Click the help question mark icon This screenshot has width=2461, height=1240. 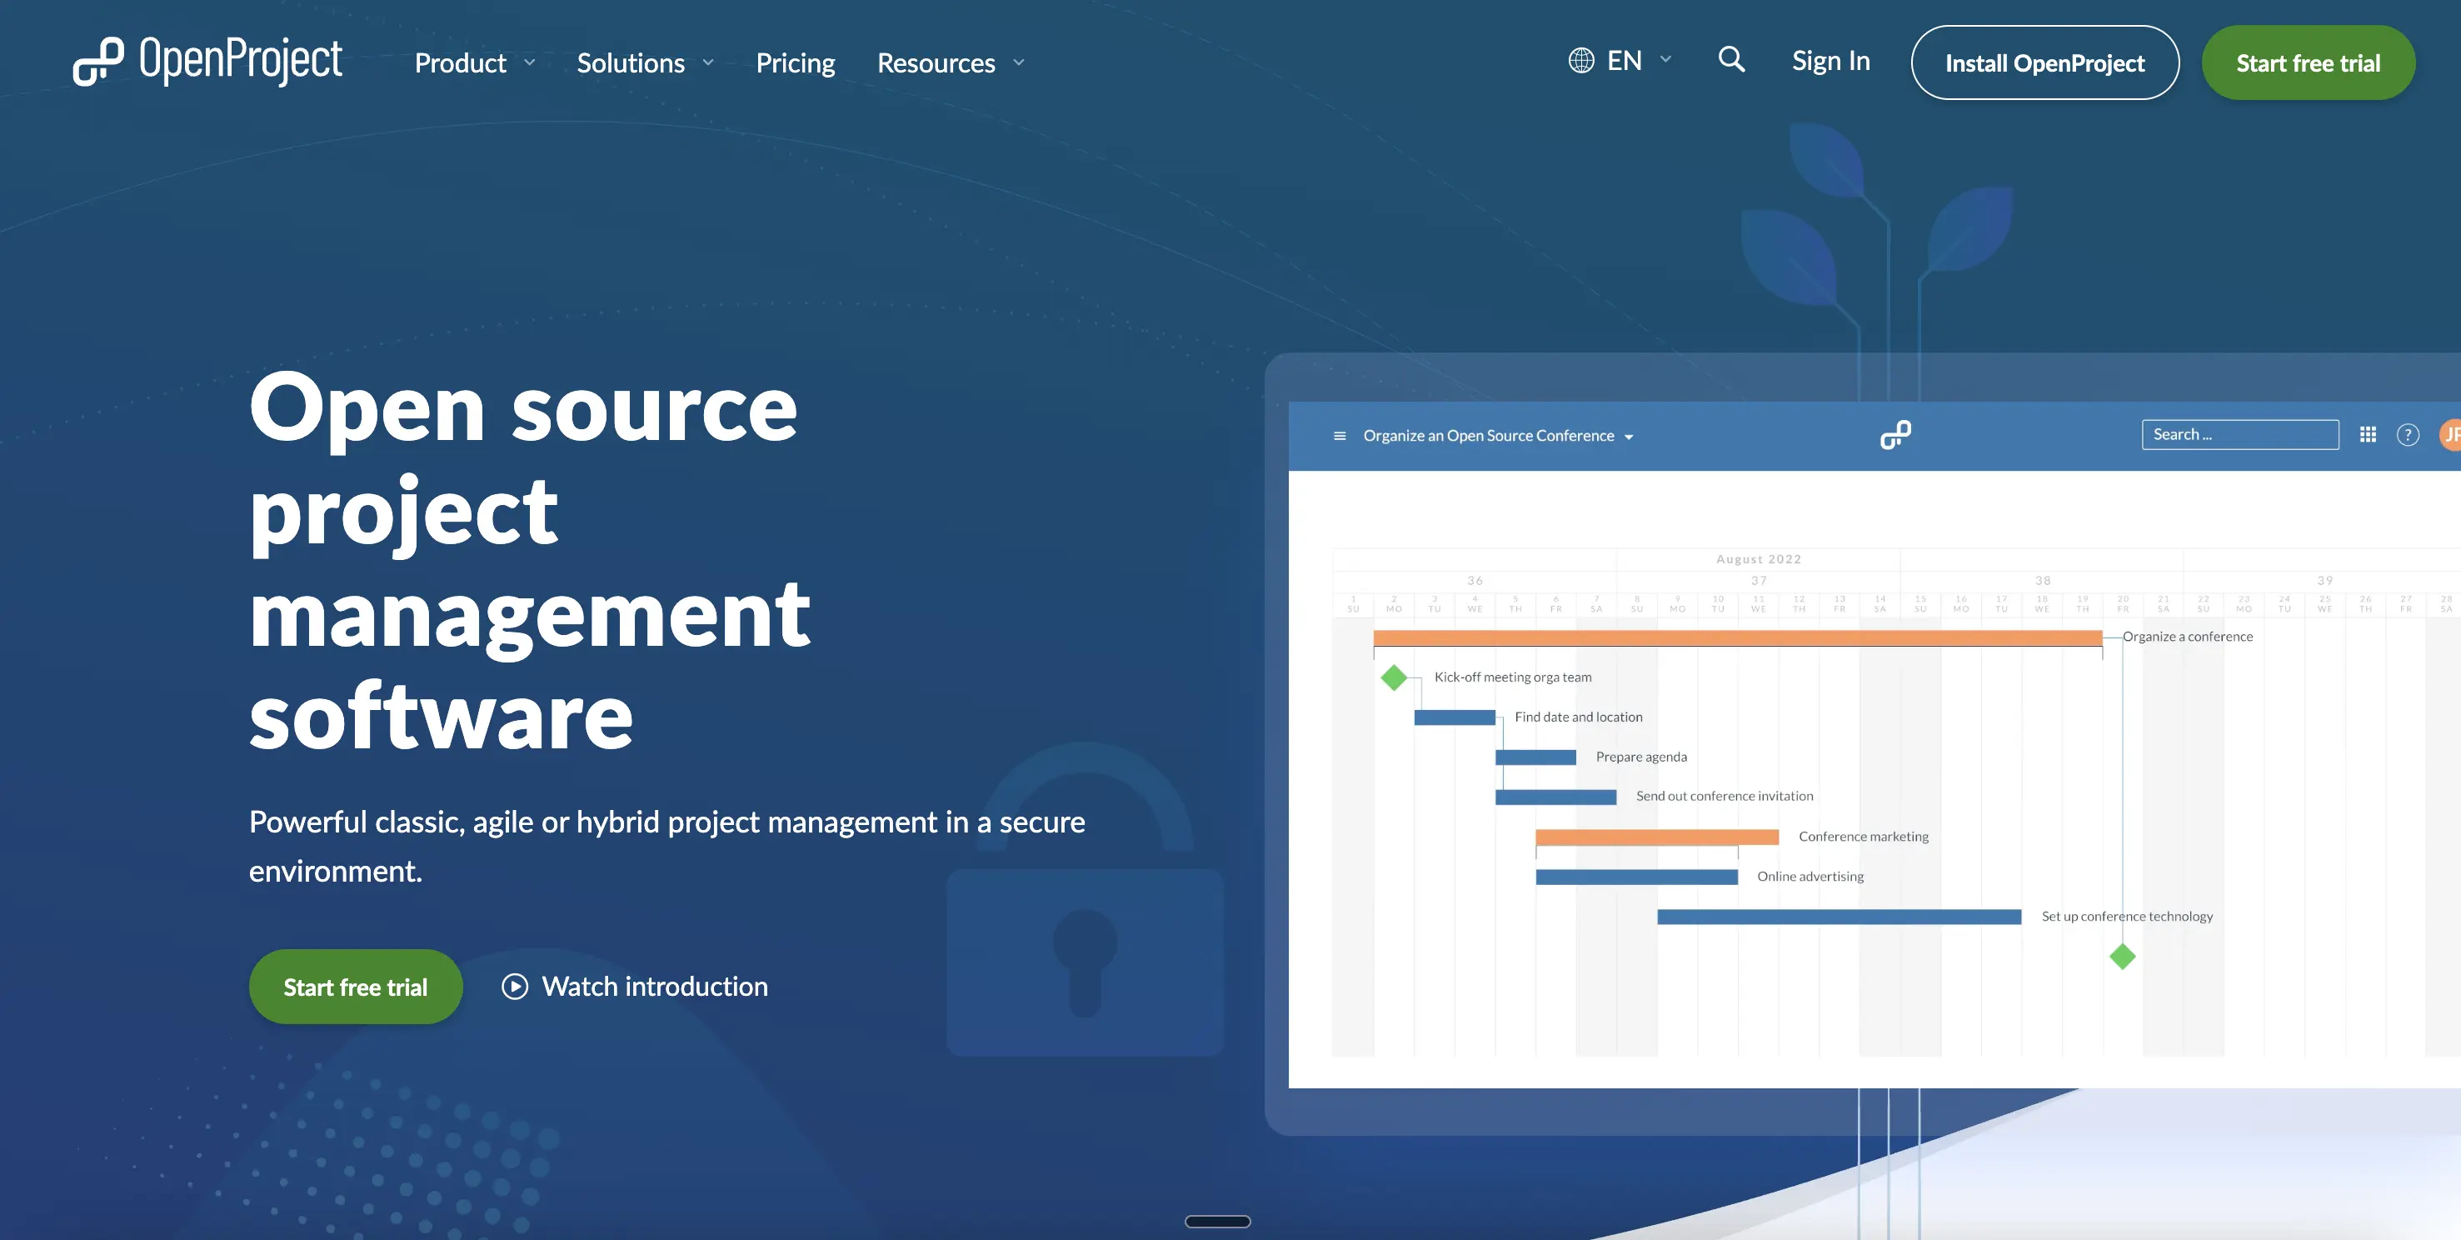tap(2408, 435)
